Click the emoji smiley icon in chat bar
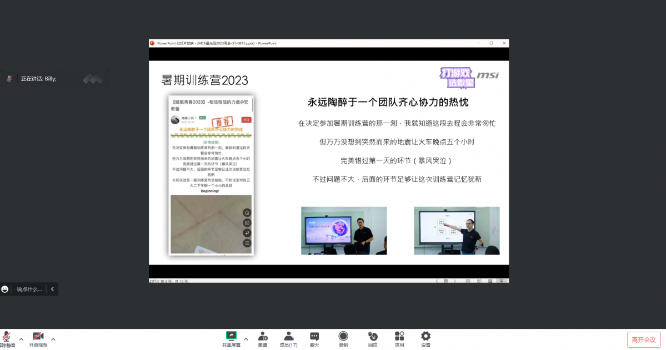This screenshot has width=666, height=350. [5, 289]
